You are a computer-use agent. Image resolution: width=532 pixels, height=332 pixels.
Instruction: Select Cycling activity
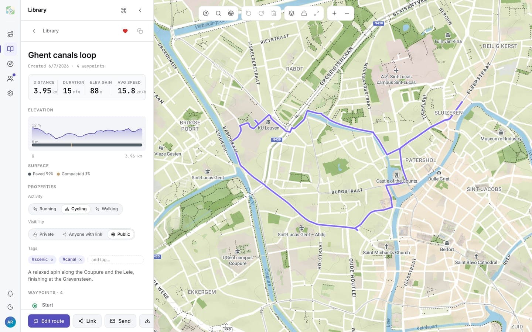pyautogui.click(x=76, y=209)
